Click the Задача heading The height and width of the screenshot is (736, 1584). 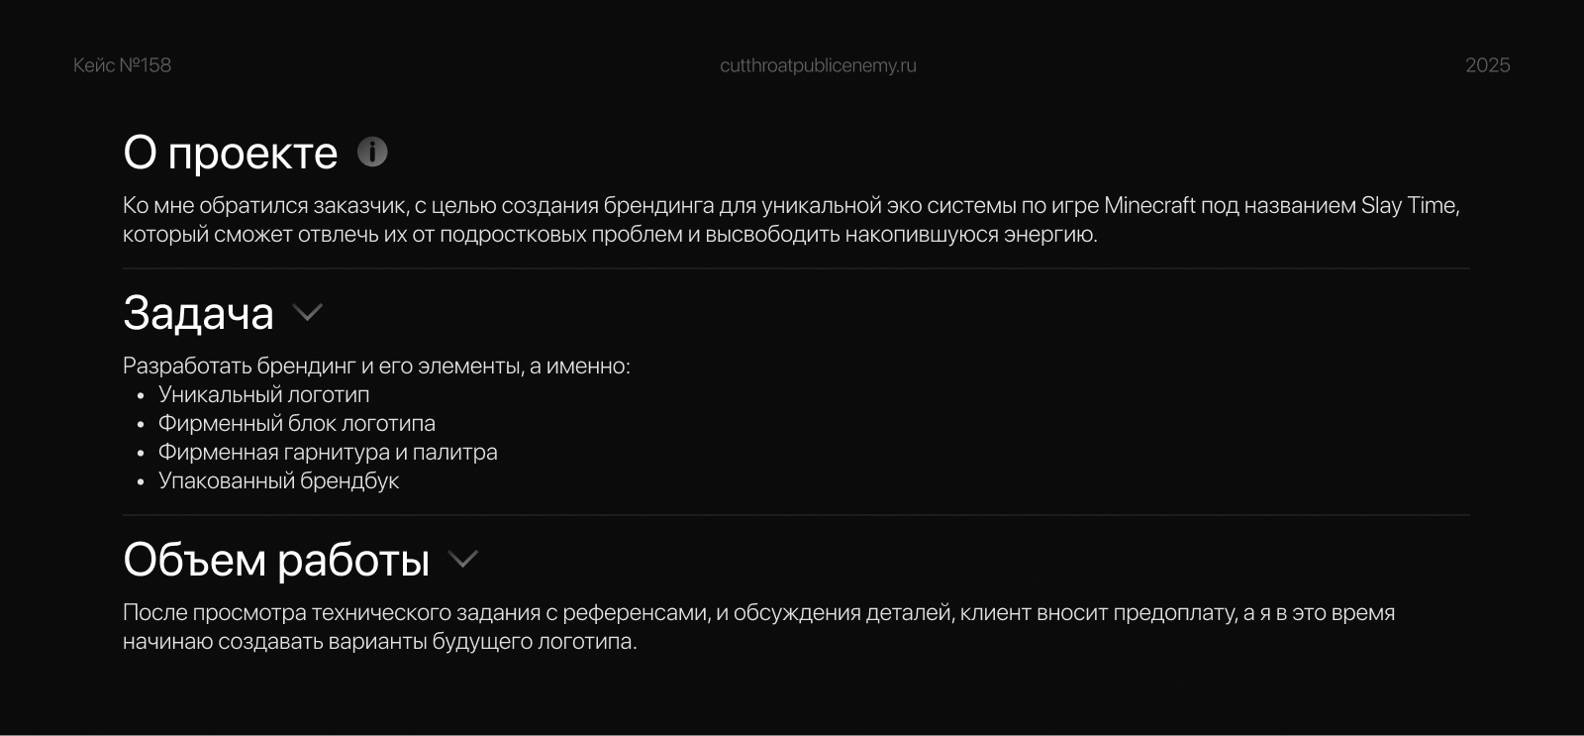pyautogui.click(x=198, y=313)
